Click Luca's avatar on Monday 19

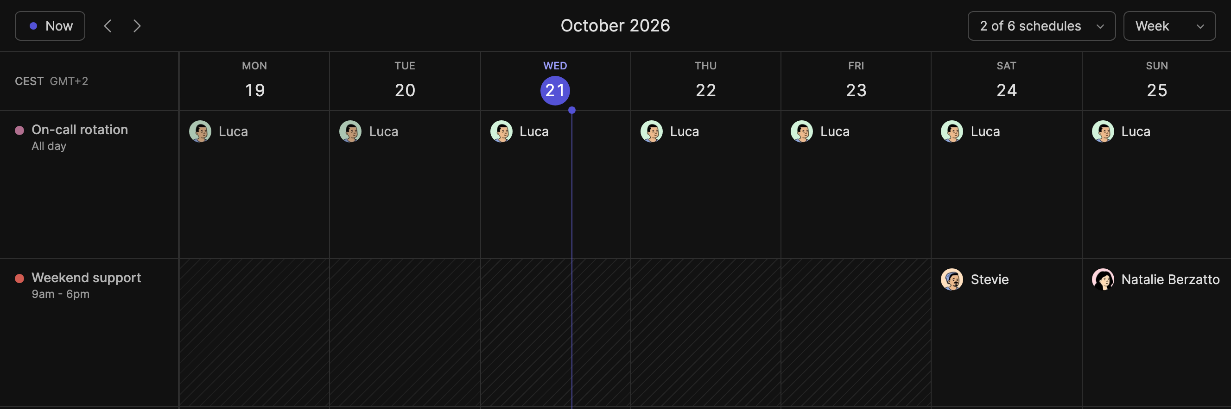[200, 131]
